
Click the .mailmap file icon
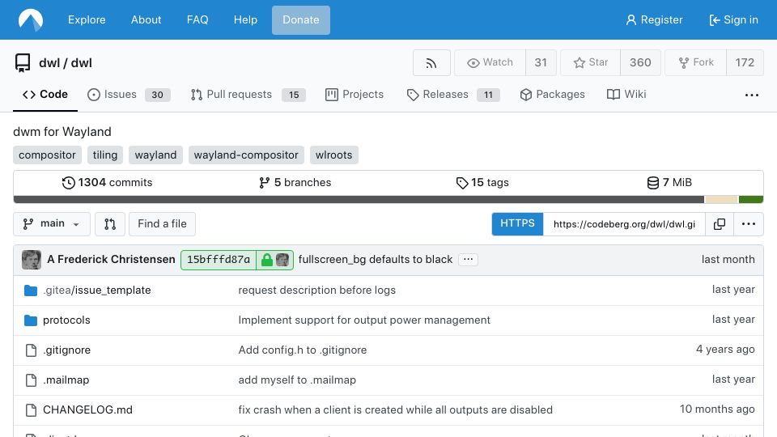[x=31, y=380]
